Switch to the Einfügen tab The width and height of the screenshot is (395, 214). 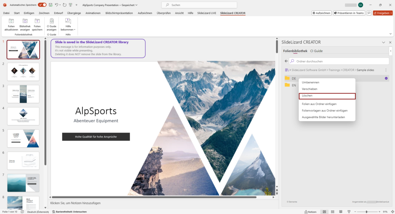coord(29,13)
